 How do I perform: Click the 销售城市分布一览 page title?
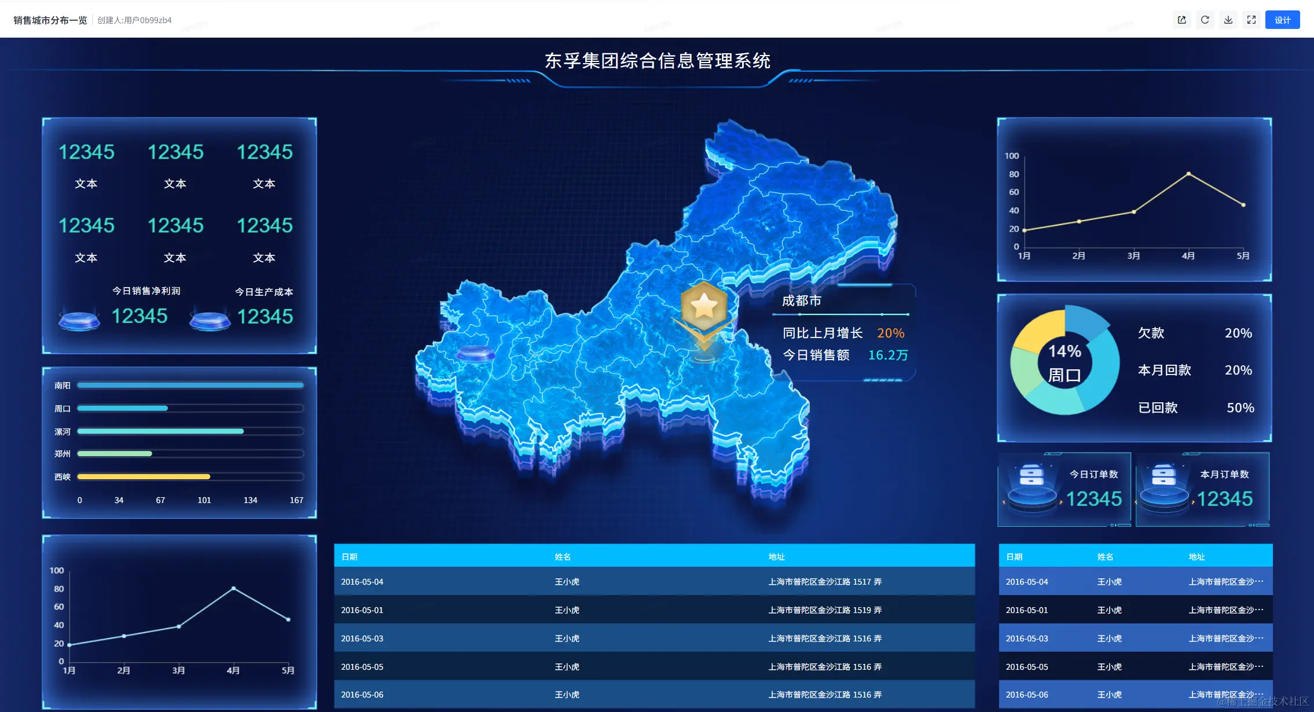pos(50,20)
